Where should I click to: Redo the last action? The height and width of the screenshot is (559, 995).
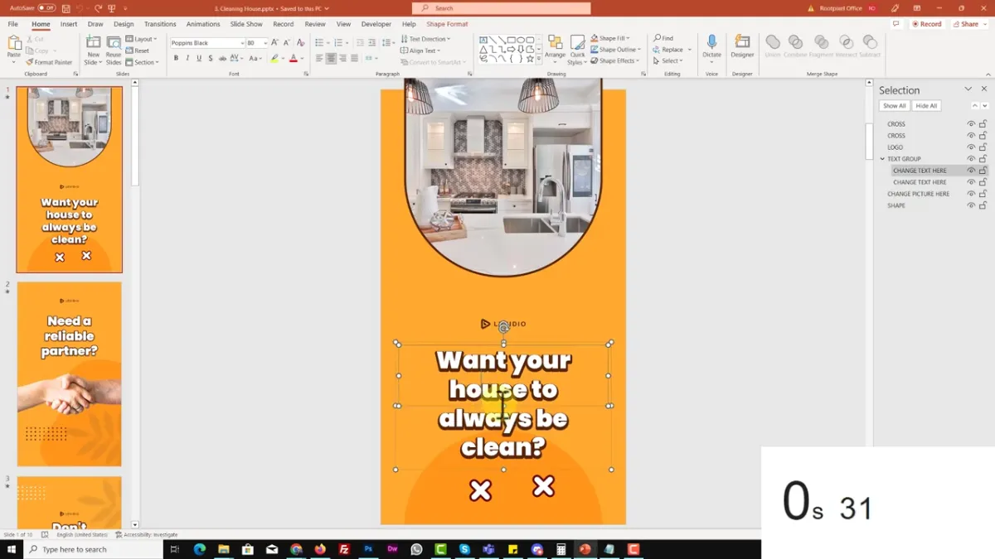coord(99,8)
